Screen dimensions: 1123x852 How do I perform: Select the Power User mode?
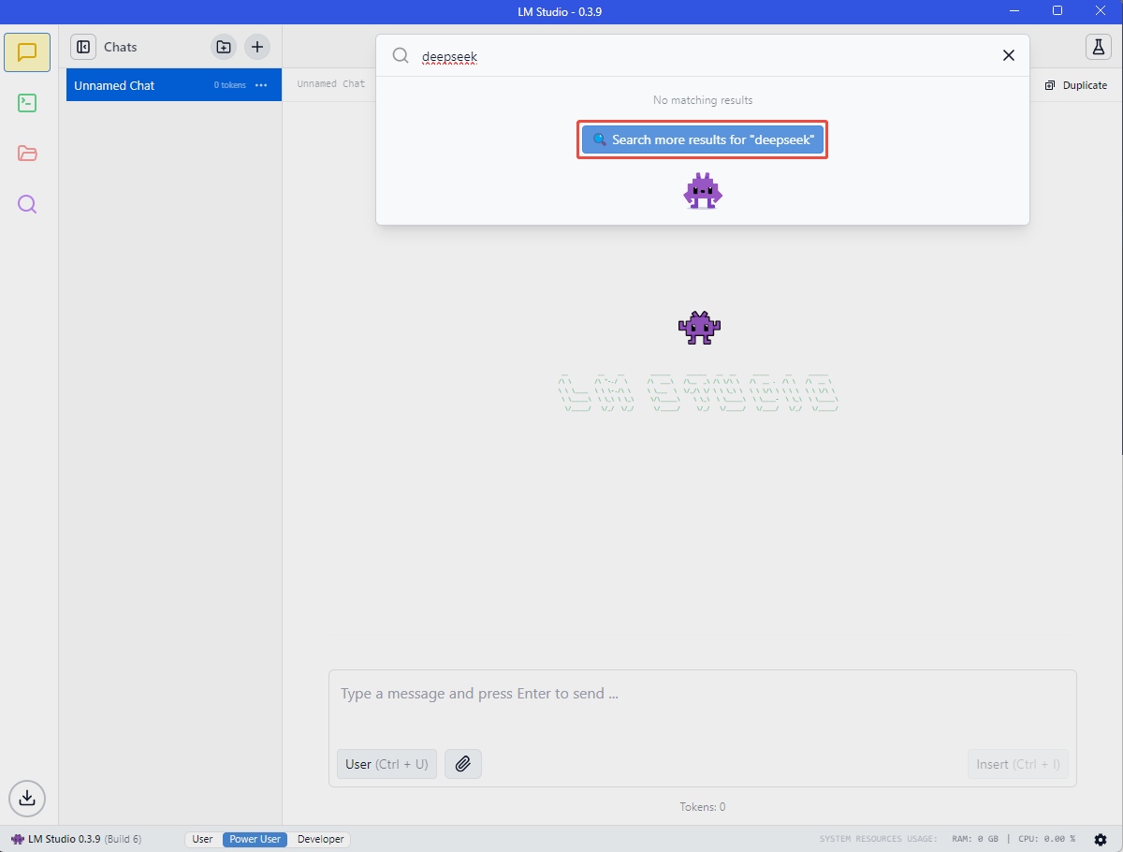click(x=255, y=839)
